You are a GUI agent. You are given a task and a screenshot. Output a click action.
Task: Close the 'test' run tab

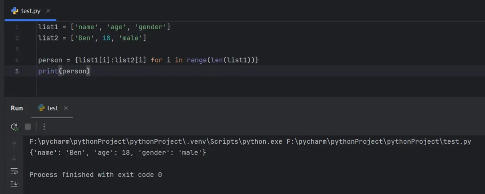(x=66, y=108)
